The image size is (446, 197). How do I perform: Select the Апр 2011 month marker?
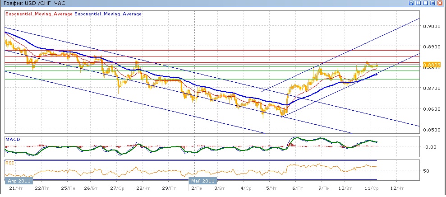(x=18, y=181)
